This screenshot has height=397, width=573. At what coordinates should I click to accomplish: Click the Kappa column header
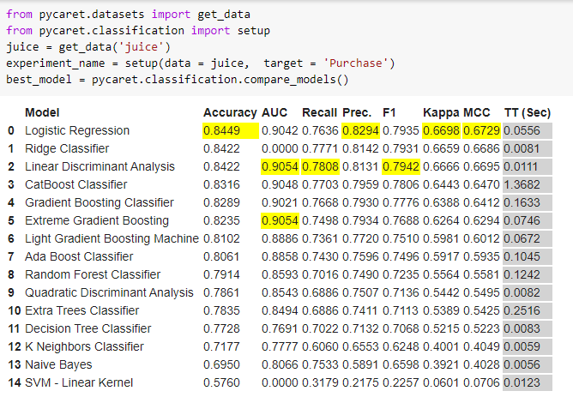tap(441, 112)
